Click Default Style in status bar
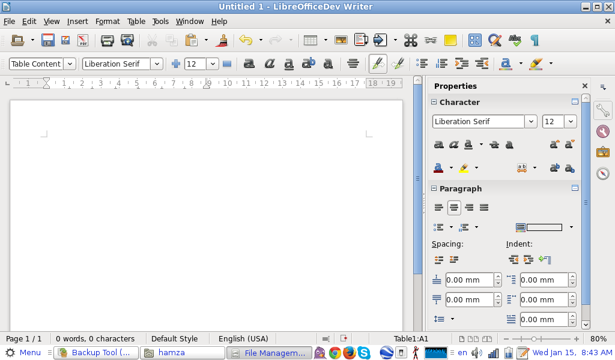This screenshot has height=360, width=615. 174,338
